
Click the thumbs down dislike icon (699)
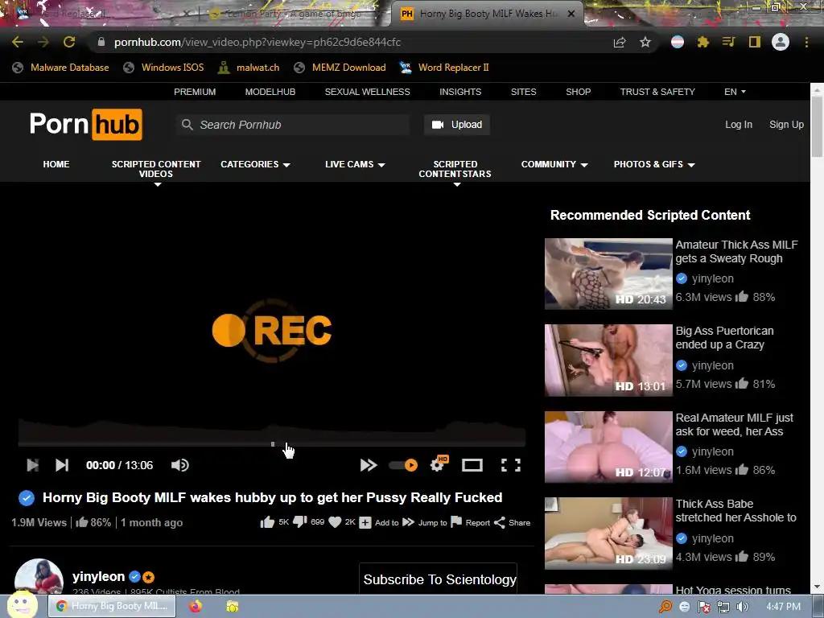pyautogui.click(x=299, y=521)
